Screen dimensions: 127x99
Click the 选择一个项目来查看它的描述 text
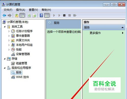pyautogui.click(x=64, y=32)
